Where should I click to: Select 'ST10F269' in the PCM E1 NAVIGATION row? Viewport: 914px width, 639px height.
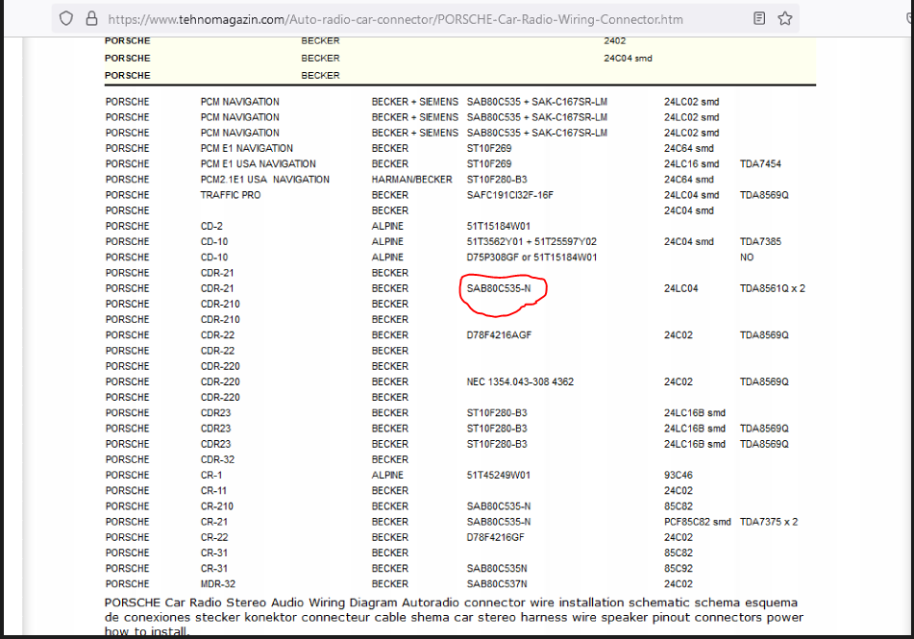click(x=489, y=148)
